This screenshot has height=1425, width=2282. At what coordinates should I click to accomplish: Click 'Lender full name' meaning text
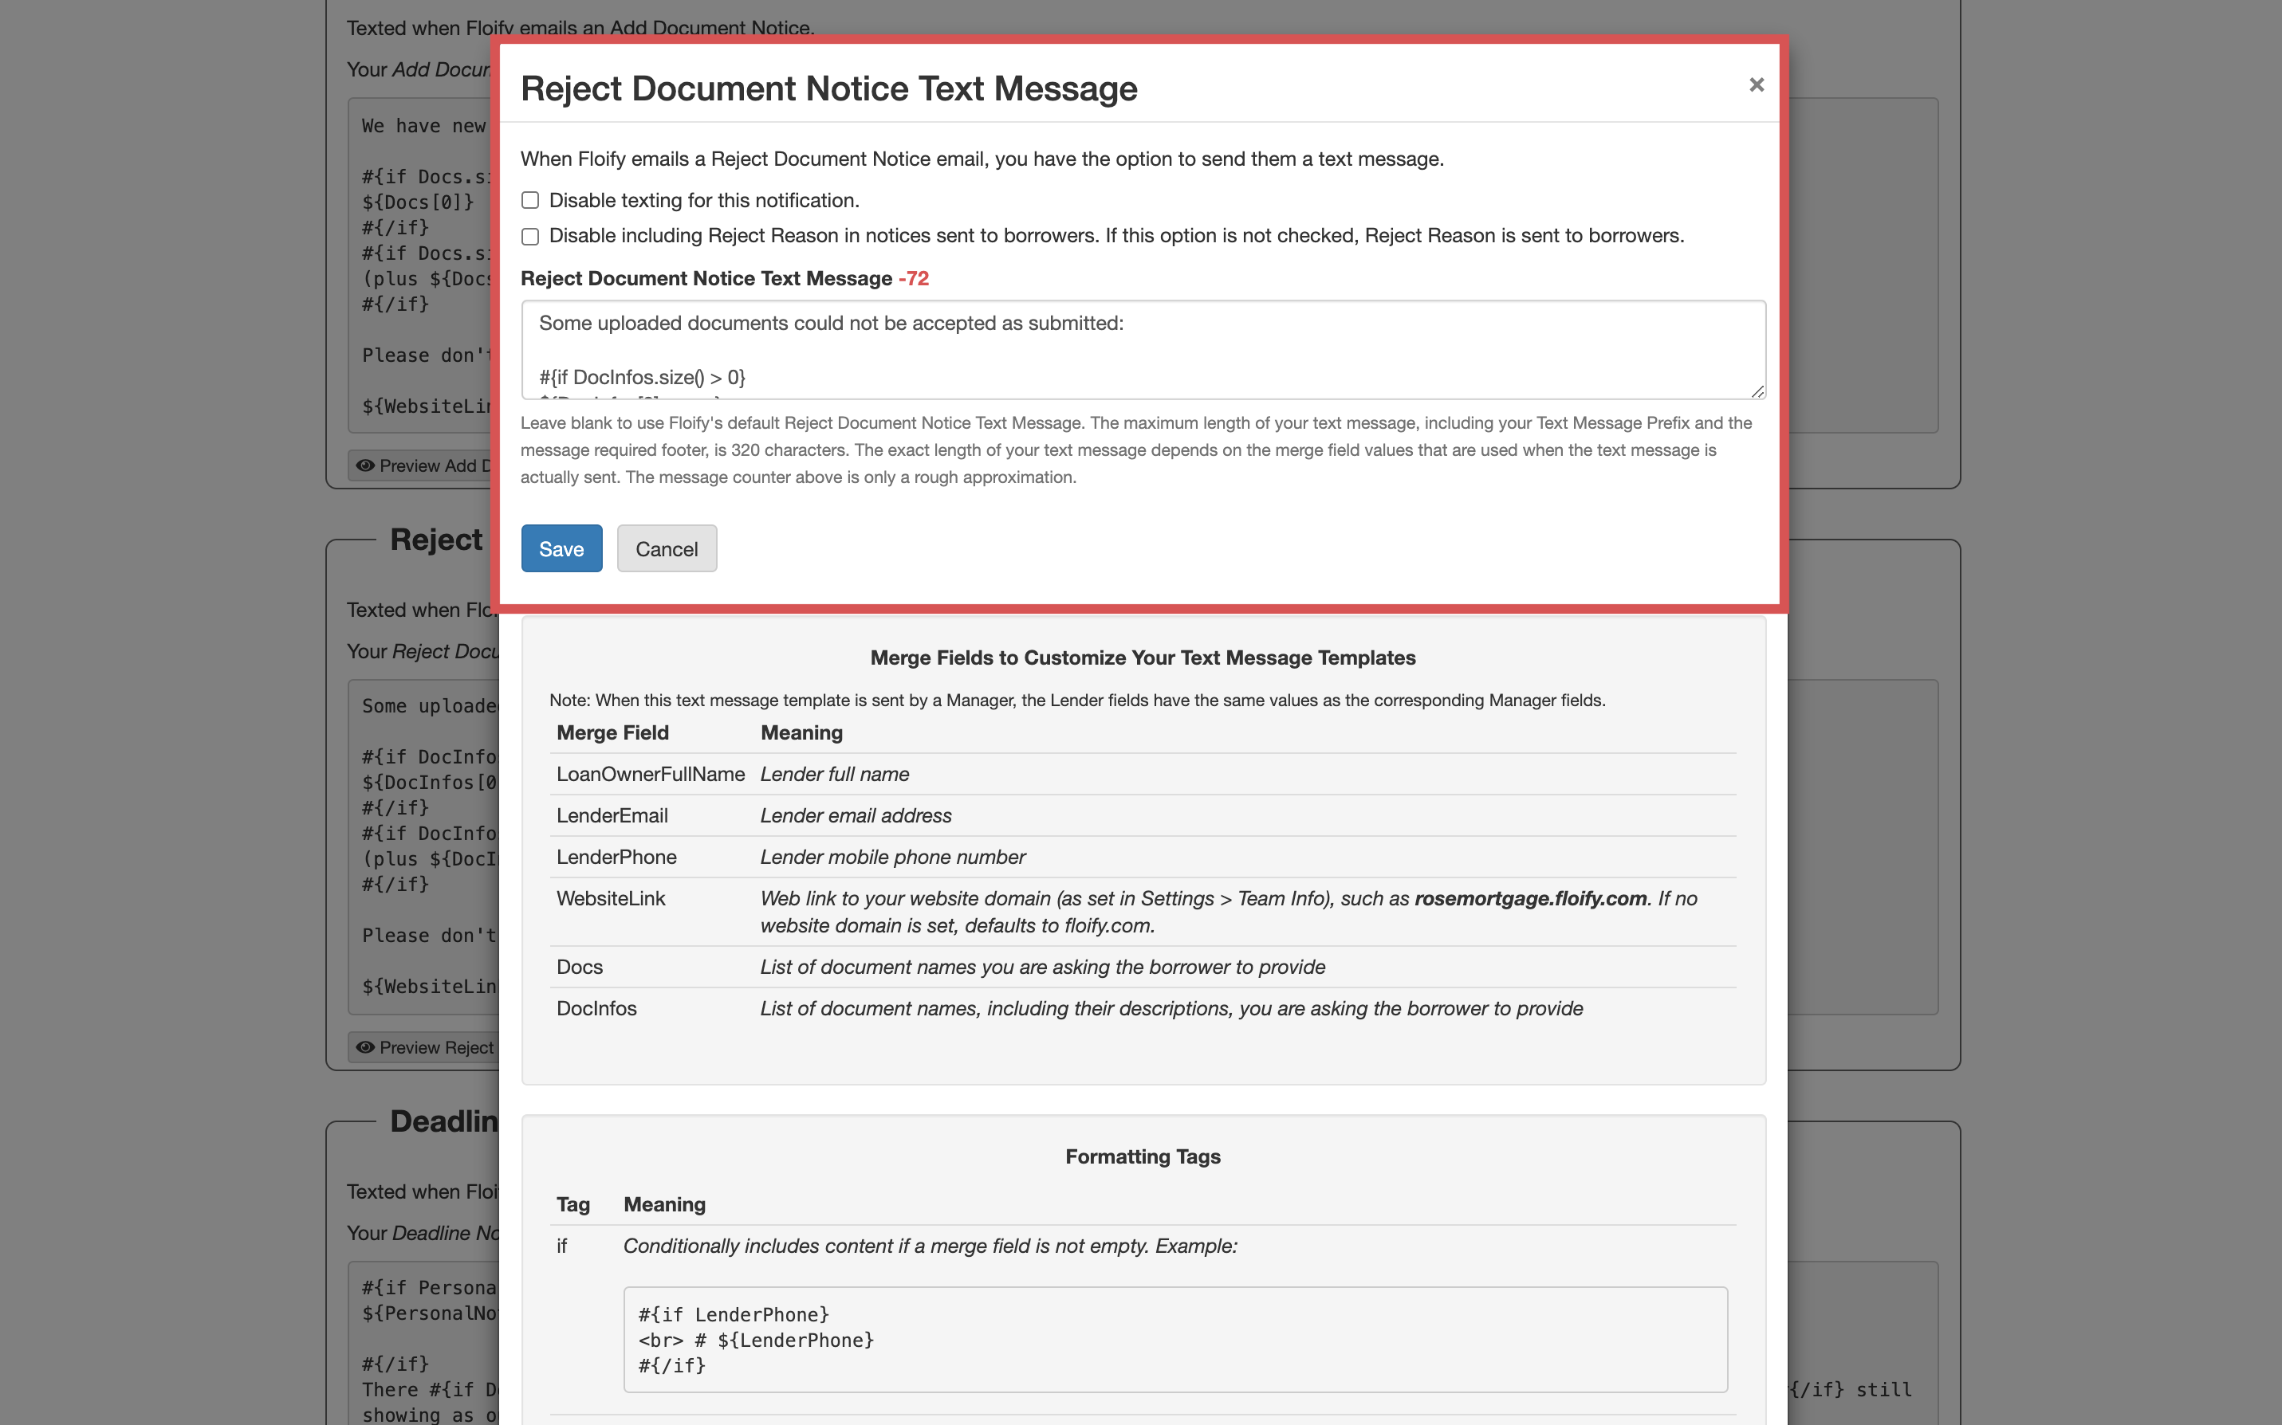(x=835, y=774)
